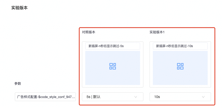Click the 广告样式配置-$code_style_conf parameter field
222x108 pixels.
pyautogui.click(x=45, y=97)
